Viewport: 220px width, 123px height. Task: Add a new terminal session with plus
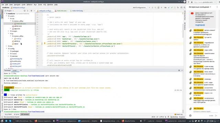21,70
